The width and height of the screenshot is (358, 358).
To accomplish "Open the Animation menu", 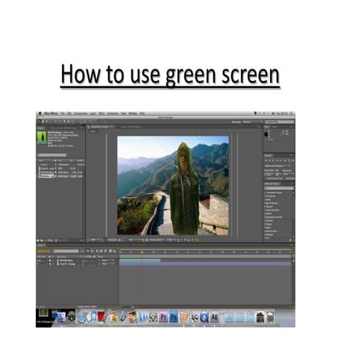I will 113,113.
